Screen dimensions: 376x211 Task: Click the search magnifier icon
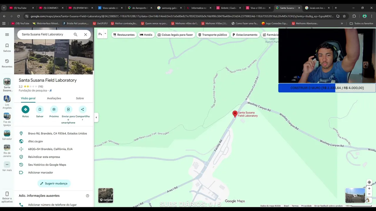tap(75, 35)
